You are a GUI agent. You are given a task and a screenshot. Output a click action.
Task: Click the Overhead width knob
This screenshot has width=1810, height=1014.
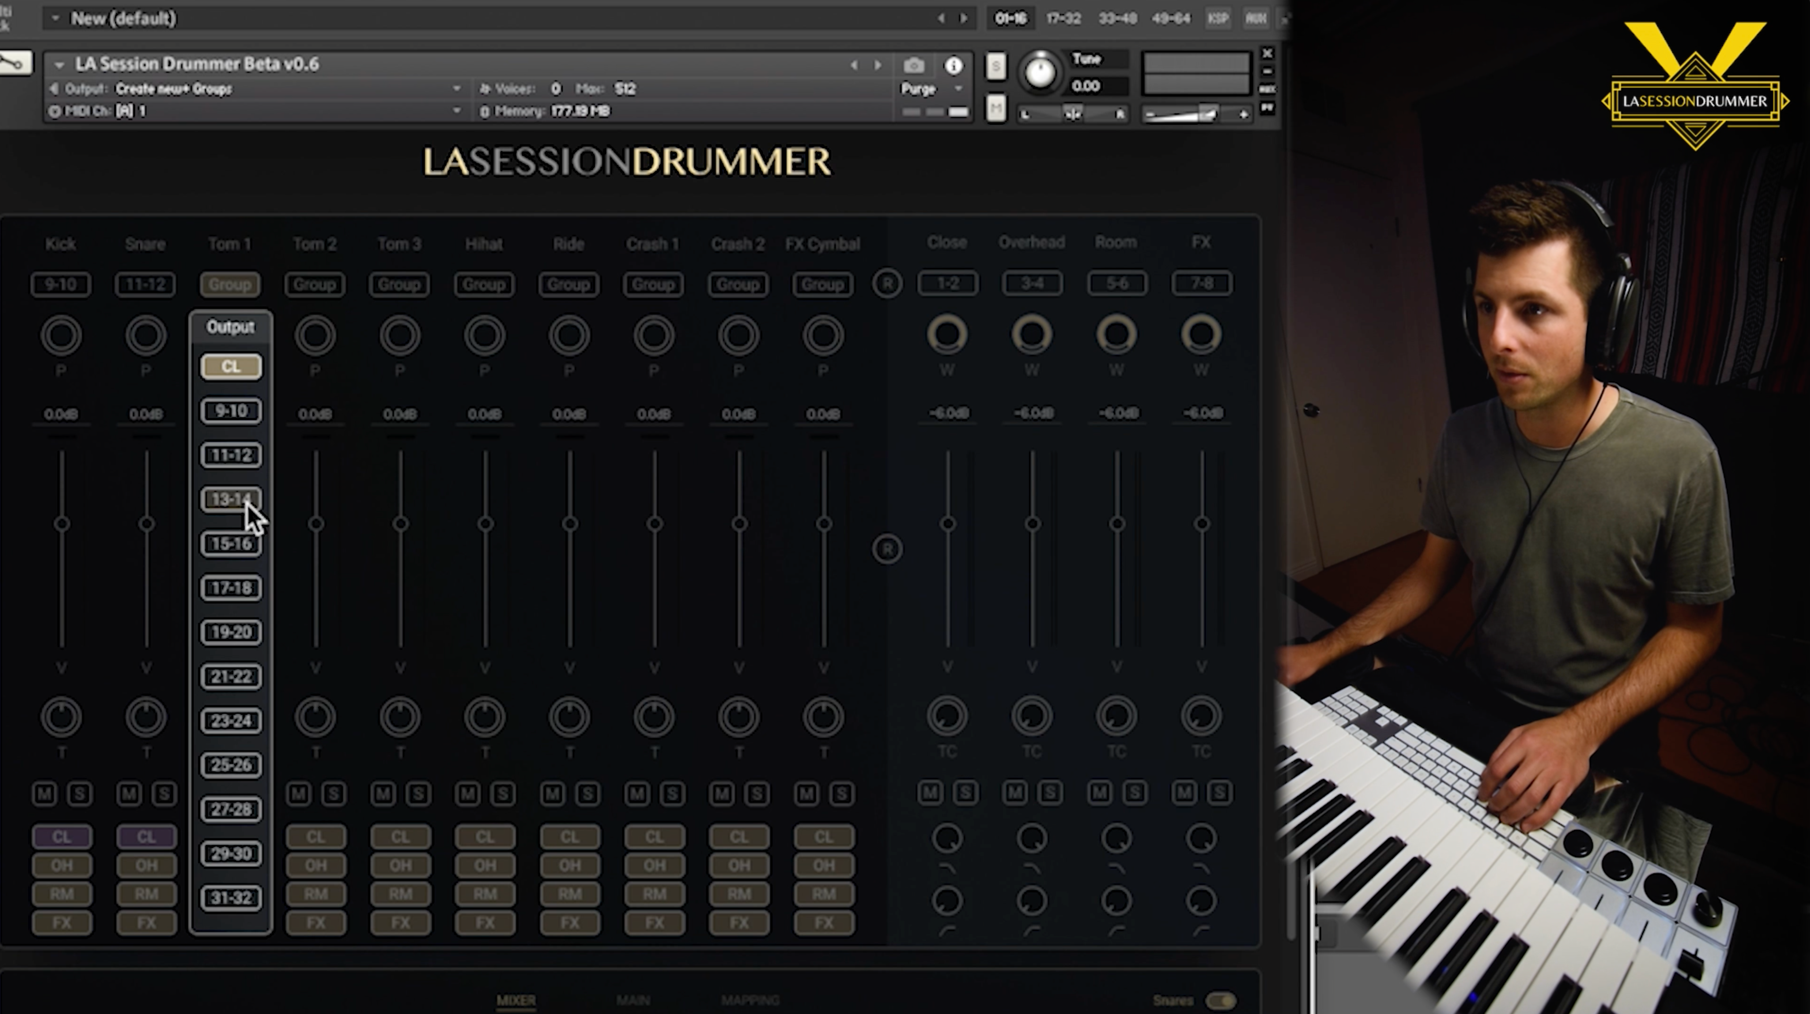1032,334
